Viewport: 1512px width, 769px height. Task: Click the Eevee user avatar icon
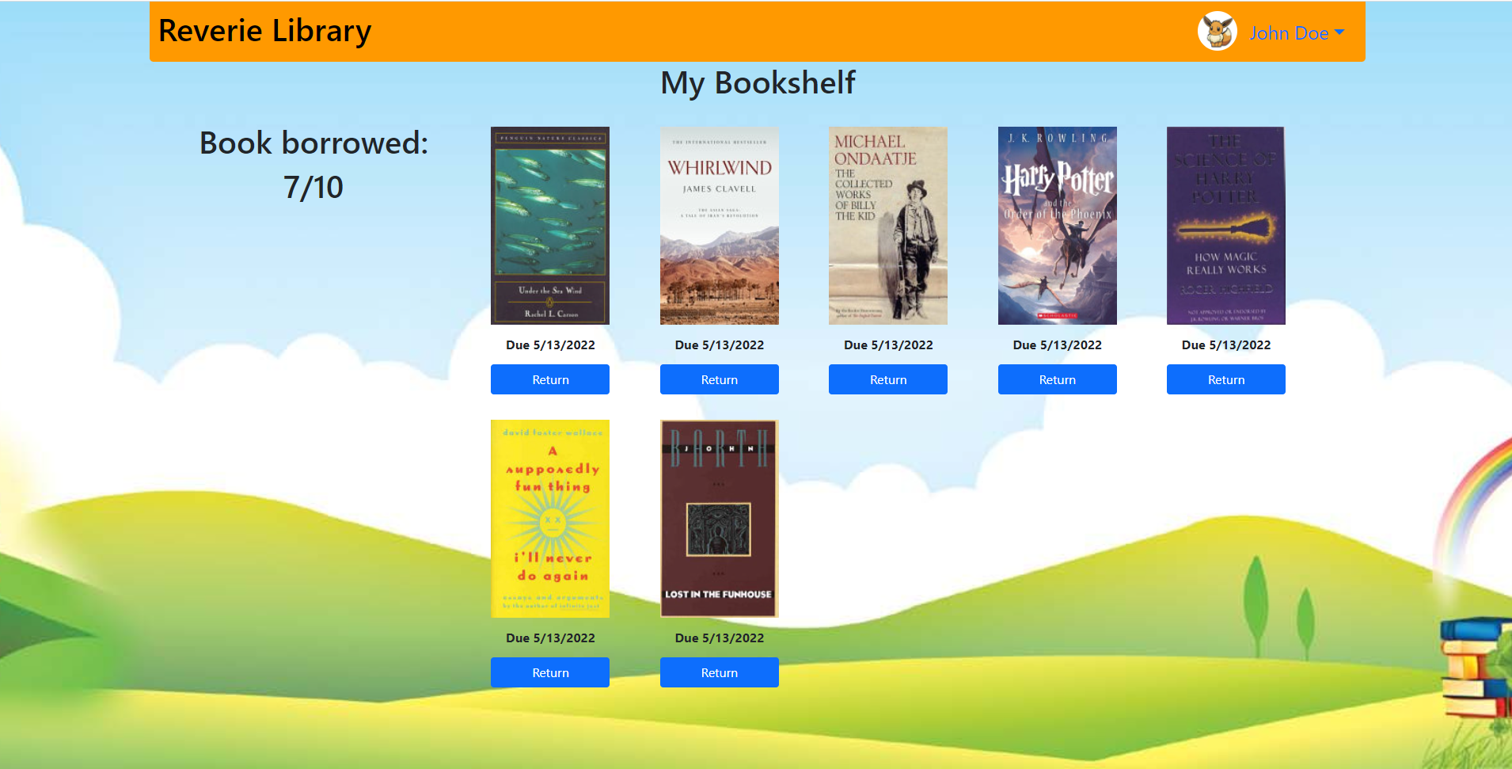(1217, 32)
